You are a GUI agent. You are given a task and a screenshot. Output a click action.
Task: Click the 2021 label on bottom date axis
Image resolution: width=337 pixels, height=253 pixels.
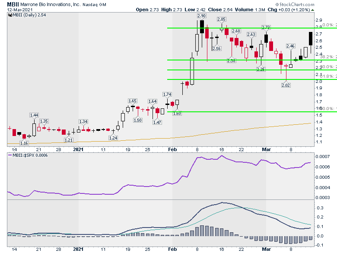(78, 250)
